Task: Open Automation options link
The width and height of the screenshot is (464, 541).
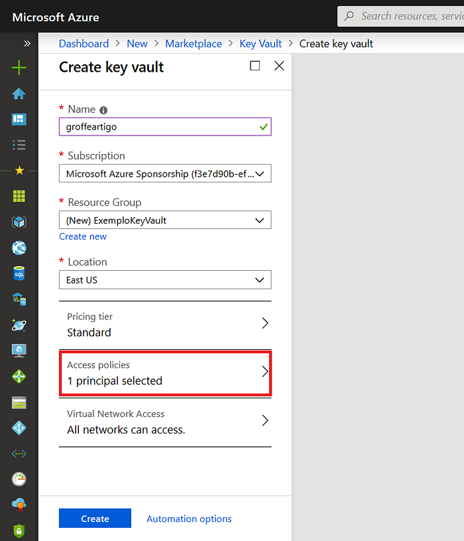Action: click(x=189, y=519)
